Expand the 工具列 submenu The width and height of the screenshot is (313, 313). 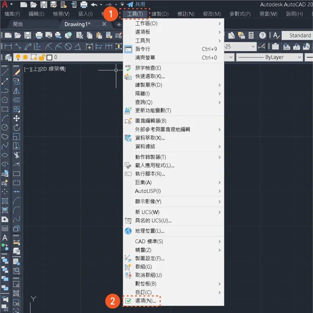173,41
